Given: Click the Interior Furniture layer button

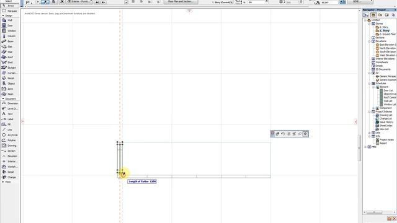Looking at the screenshot, I should pyautogui.click(x=79, y=1).
